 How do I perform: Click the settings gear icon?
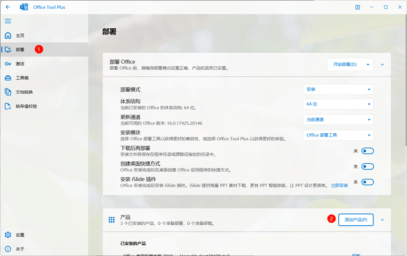click(x=8, y=235)
